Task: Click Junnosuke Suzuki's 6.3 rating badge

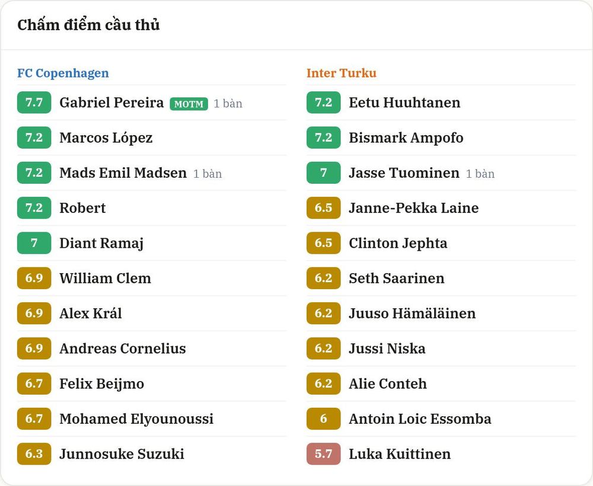Action: (34, 453)
